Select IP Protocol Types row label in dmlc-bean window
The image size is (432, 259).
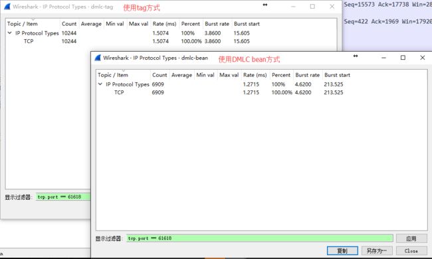pyautogui.click(x=128, y=84)
